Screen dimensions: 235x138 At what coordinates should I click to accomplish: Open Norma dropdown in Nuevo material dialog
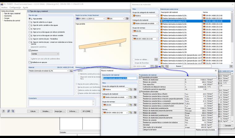click(115, 113)
